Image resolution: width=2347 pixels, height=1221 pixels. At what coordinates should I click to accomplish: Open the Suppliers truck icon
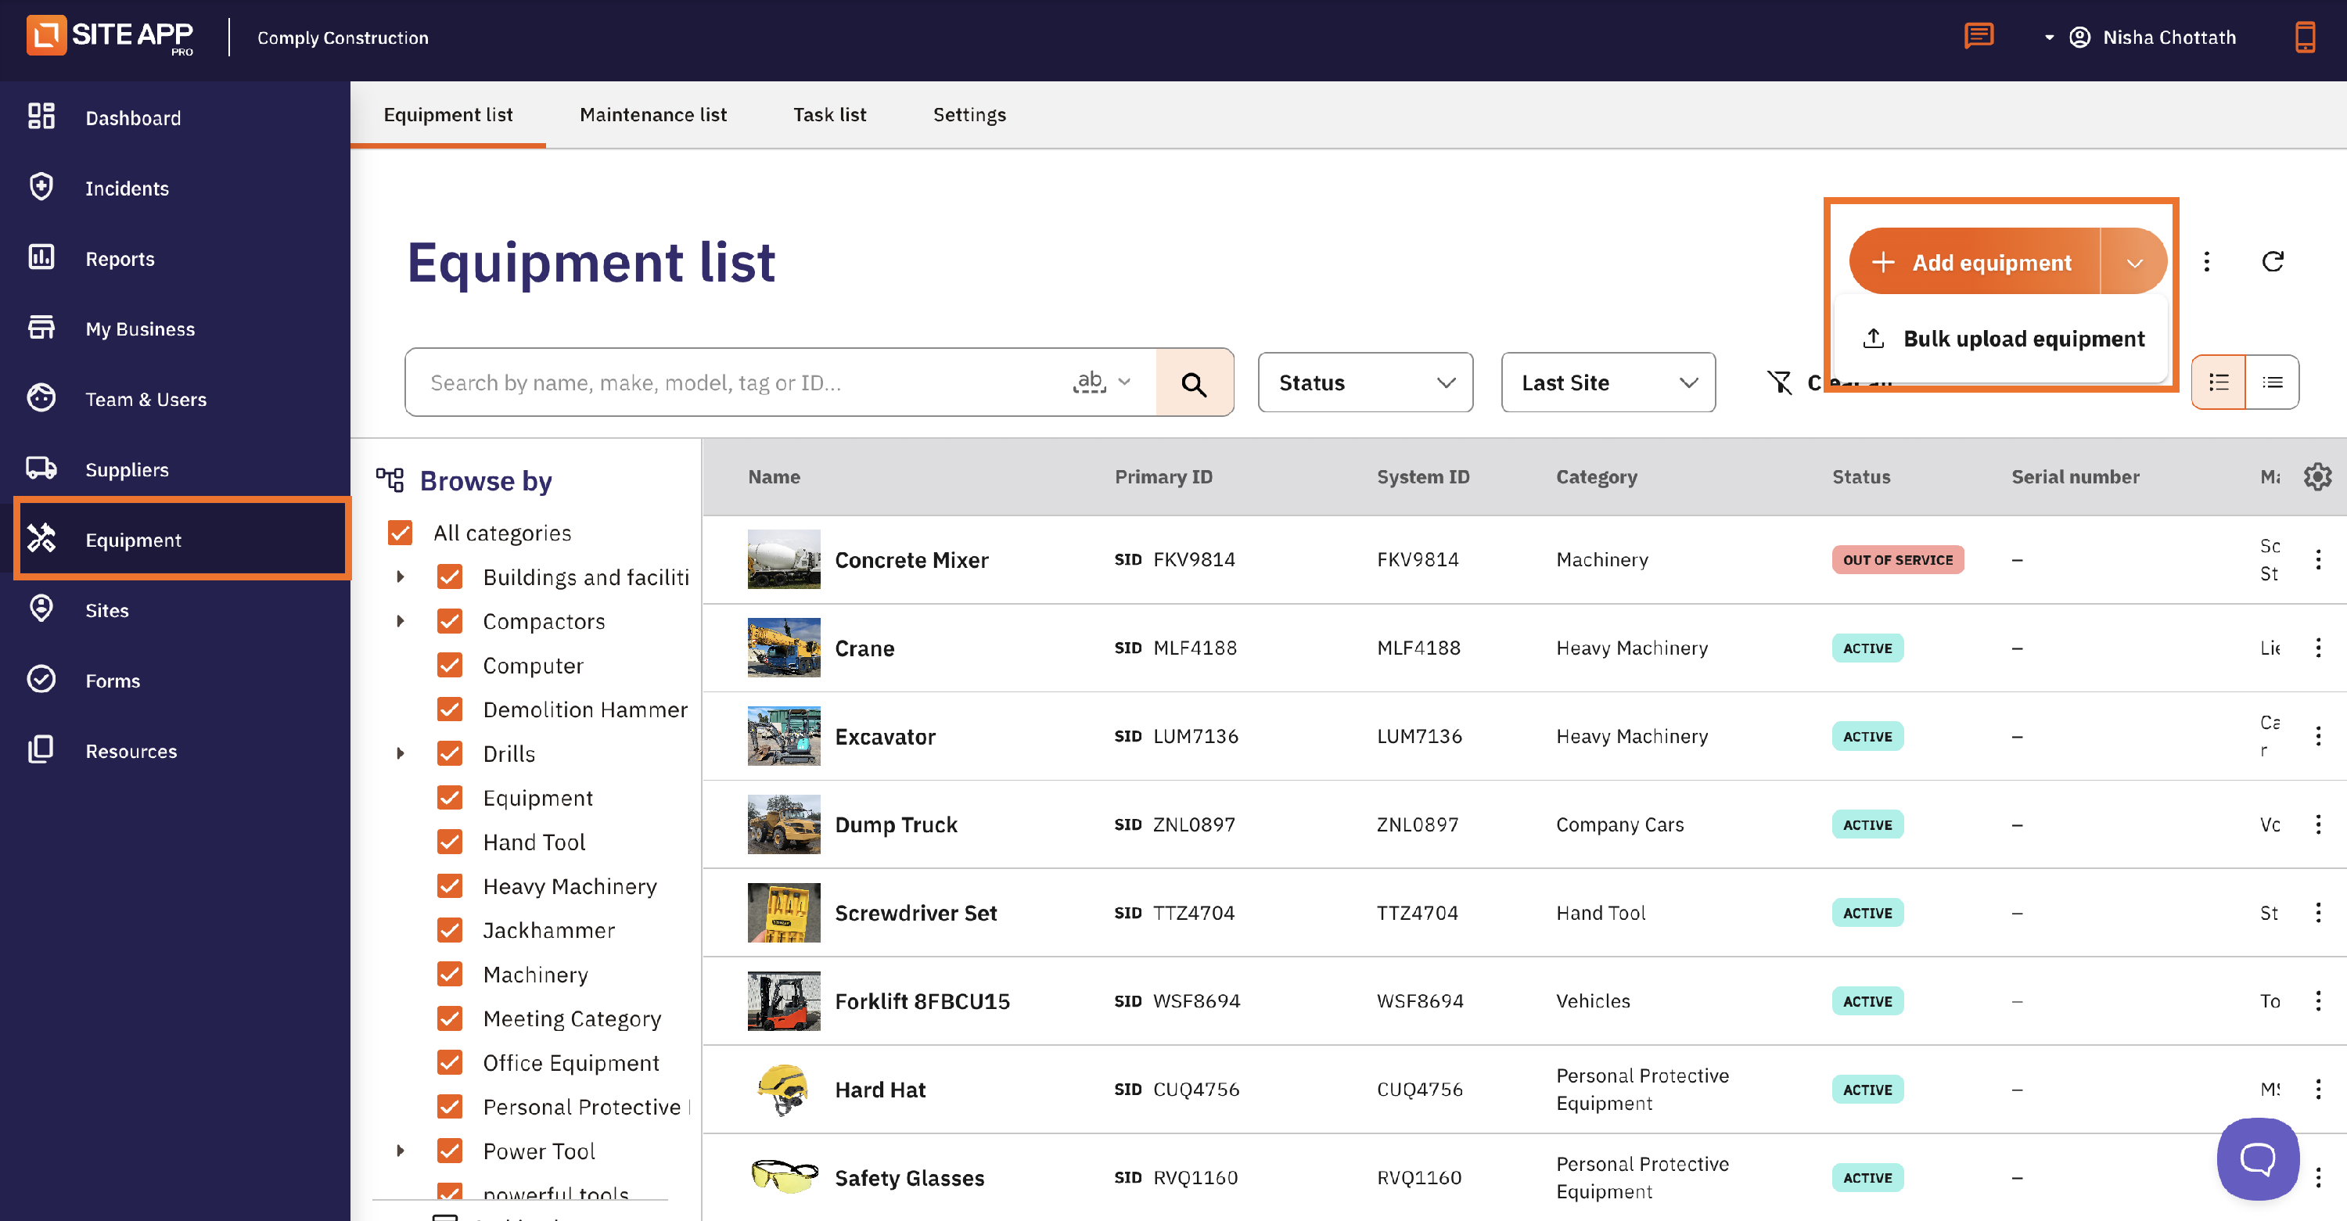coord(41,469)
